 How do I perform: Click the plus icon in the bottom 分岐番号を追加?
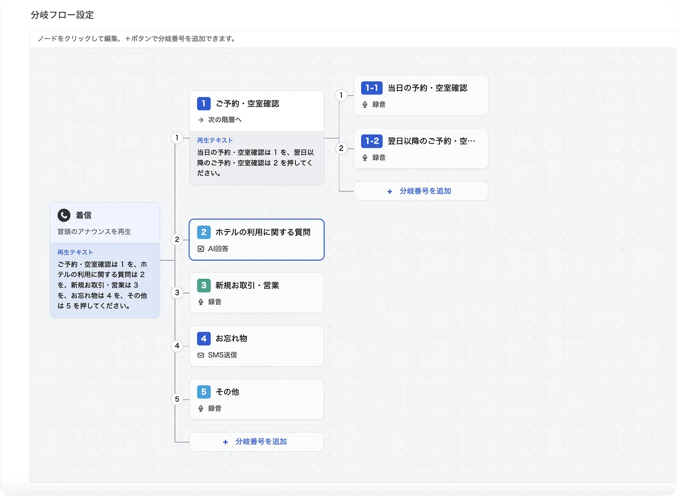point(225,442)
